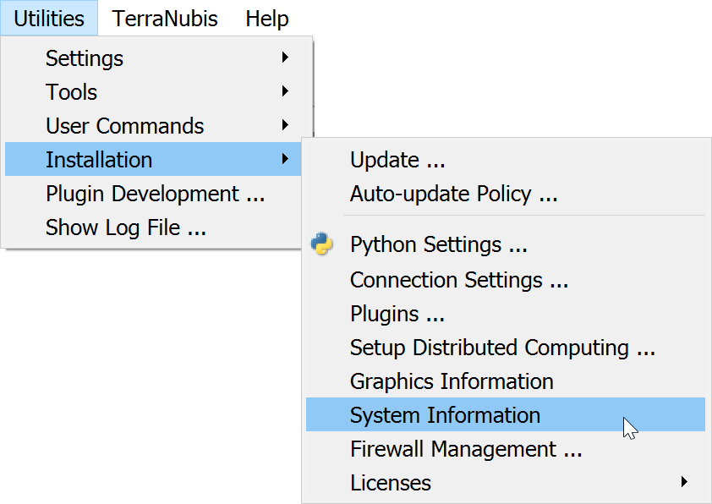Open the TerraNubis menu
This screenshot has height=504, width=712.
pyautogui.click(x=165, y=19)
